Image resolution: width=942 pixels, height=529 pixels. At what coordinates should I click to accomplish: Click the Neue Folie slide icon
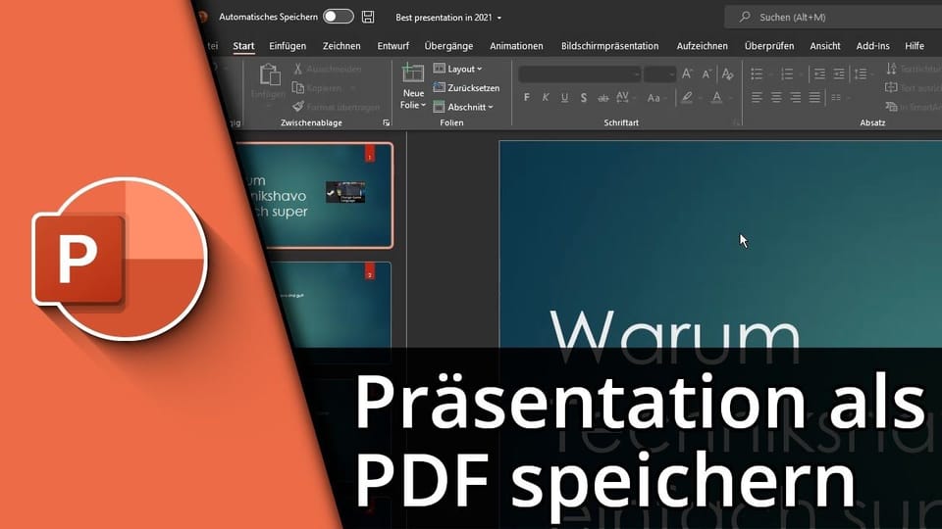click(413, 73)
